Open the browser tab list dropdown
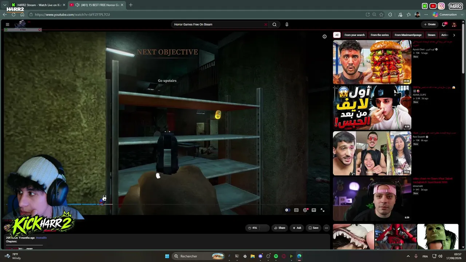 point(5,5)
